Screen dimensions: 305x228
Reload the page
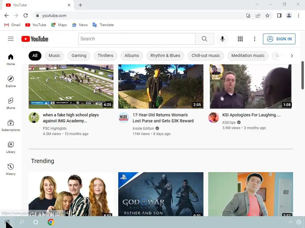[26, 15]
